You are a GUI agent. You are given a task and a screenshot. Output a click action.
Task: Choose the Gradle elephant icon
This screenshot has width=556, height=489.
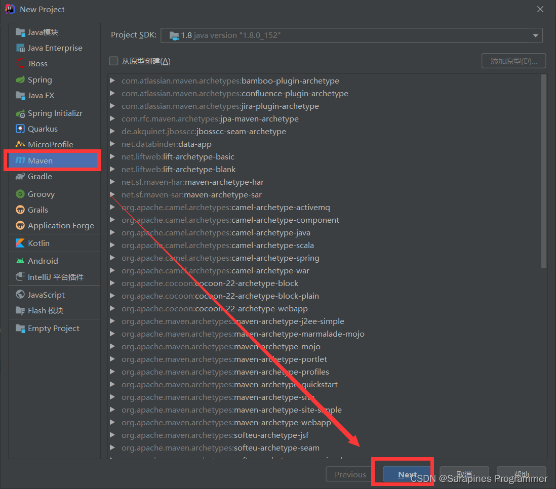coord(20,176)
